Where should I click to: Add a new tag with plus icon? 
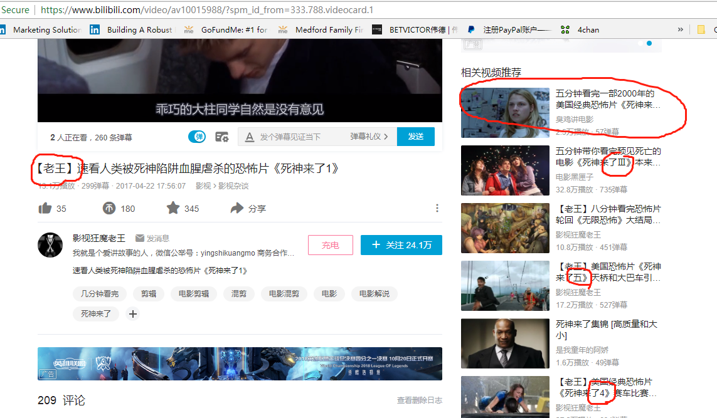tap(132, 314)
